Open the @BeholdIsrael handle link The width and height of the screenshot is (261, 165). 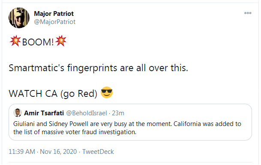(87, 113)
